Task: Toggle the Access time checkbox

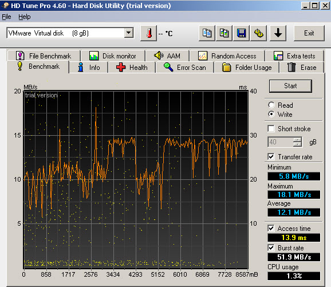Action: (x=271, y=229)
